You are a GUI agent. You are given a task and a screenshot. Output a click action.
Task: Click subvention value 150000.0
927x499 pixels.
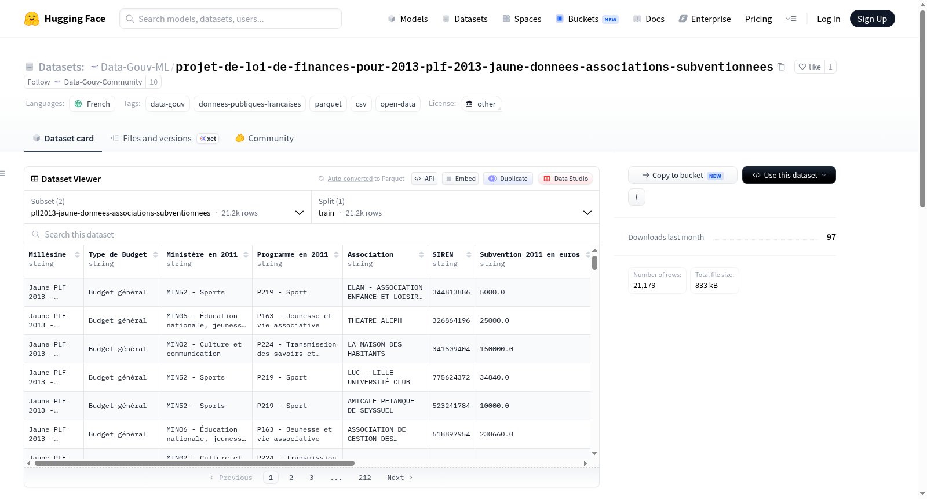tap(497, 349)
